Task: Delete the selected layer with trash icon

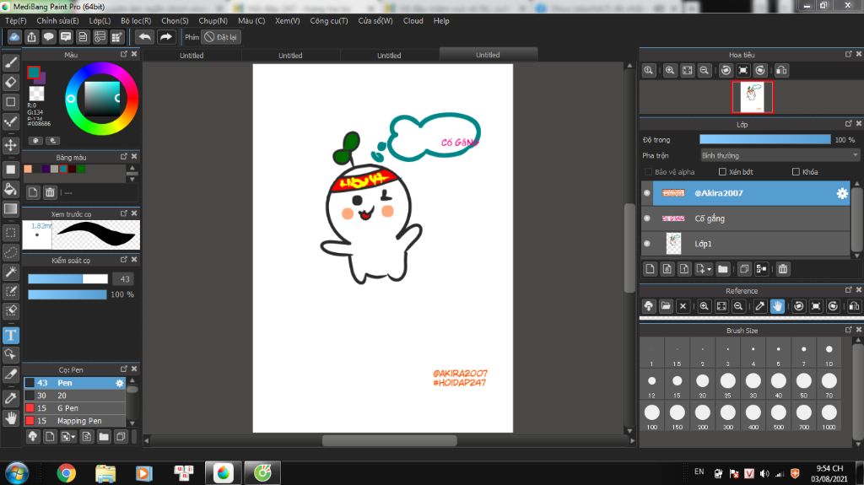Action: click(782, 269)
